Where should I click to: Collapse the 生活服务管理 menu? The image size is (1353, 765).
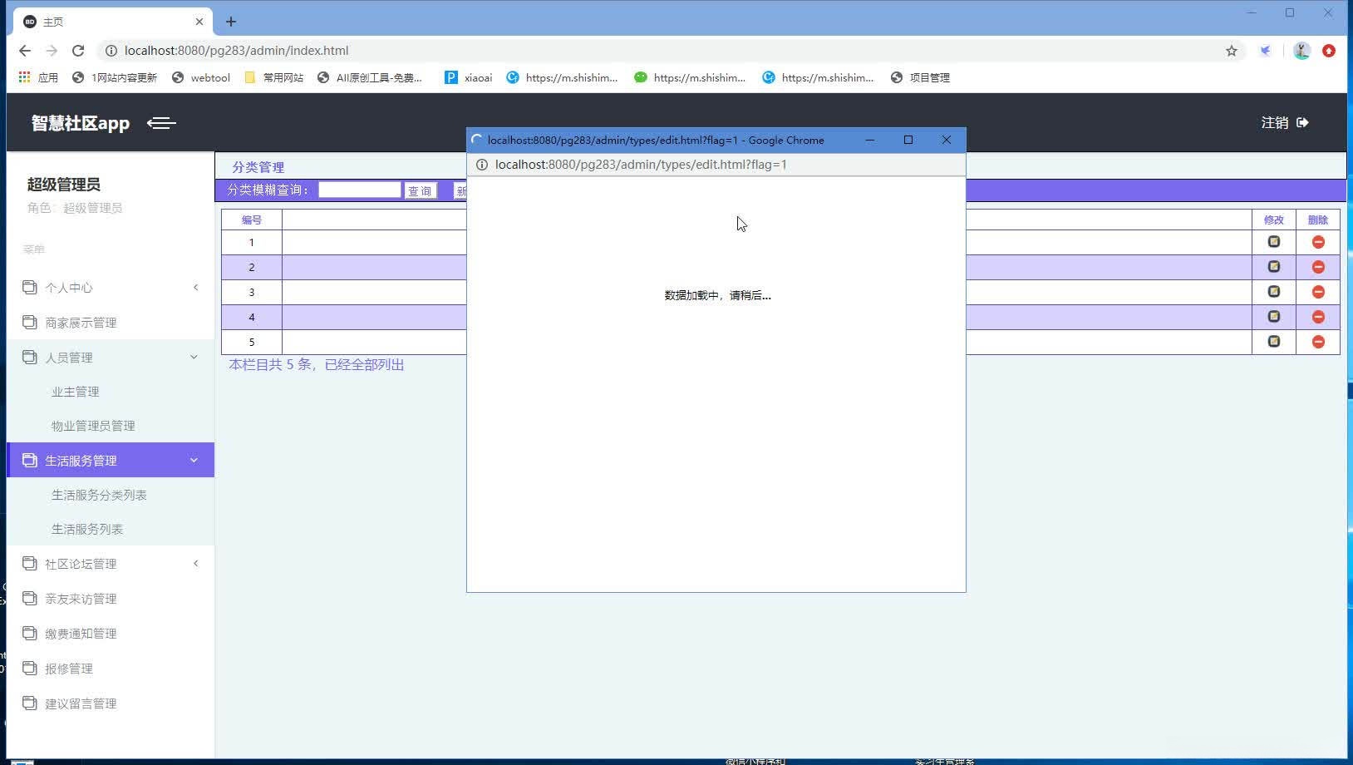[x=111, y=461]
